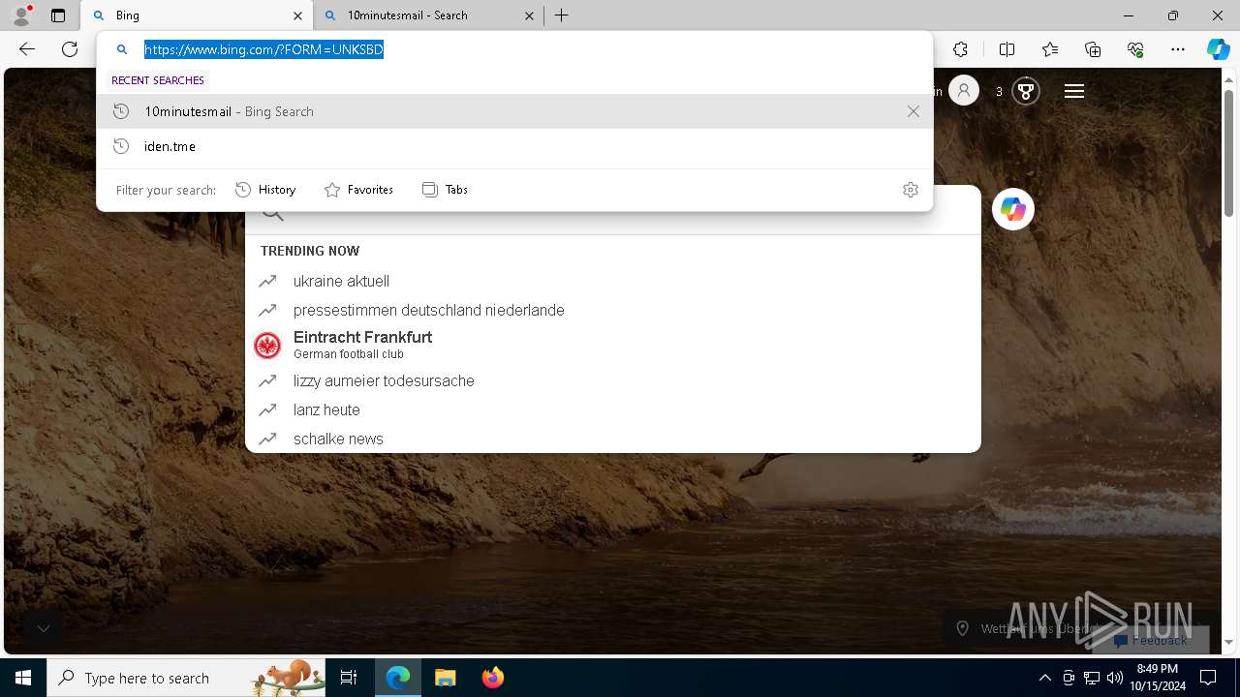Image resolution: width=1240 pixels, height=697 pixels.
Task: Open Collections toolbar icon
Action: tap(1093, 49)
